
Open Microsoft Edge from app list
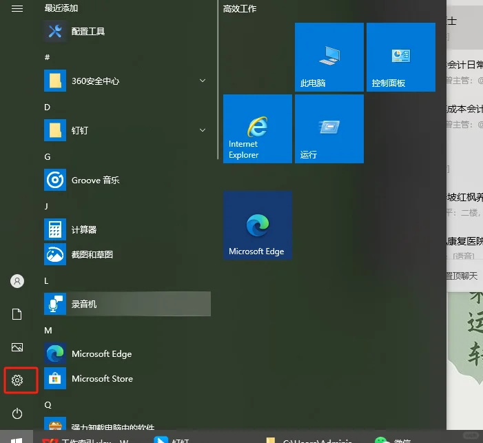pyautogui.click(x=127, y=353)
